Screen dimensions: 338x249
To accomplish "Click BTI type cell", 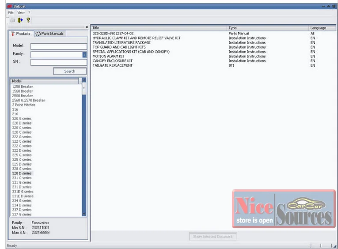I will point(231,65).
